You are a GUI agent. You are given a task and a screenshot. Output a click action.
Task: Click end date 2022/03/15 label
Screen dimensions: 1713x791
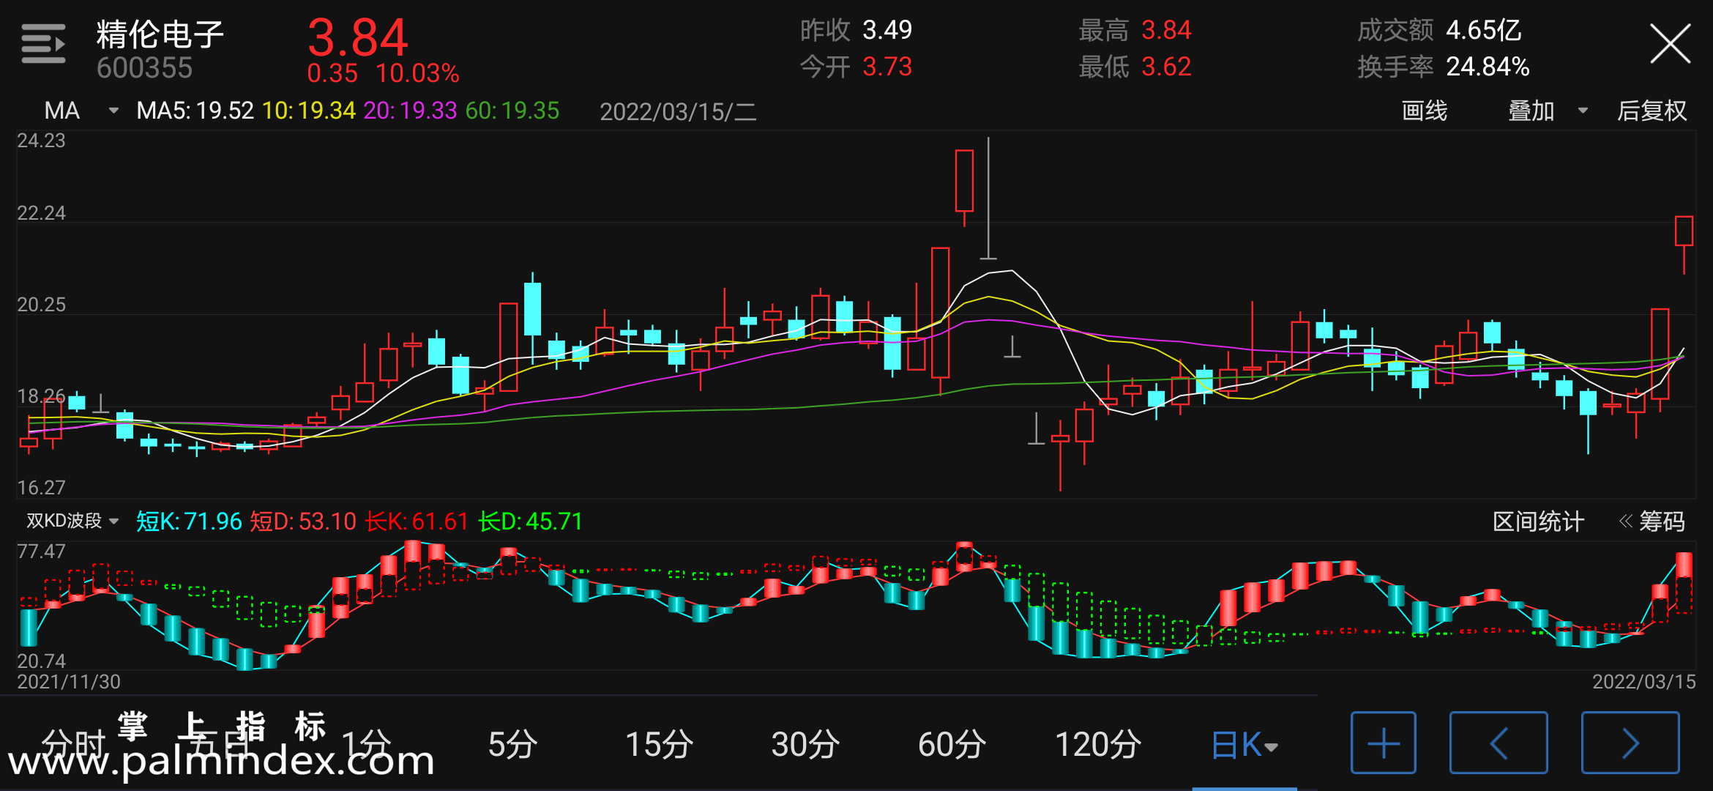1643,682
